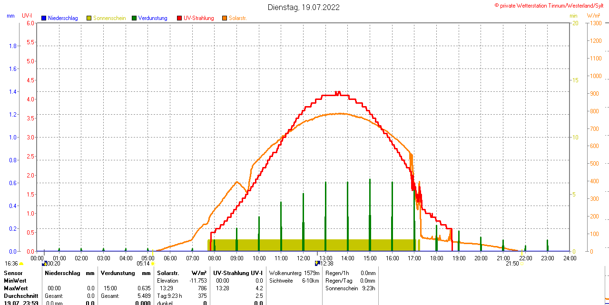The height and width of the screenshot is (305, 609).
Task: Click the sunset marker at 21:50
Action: 521,264
